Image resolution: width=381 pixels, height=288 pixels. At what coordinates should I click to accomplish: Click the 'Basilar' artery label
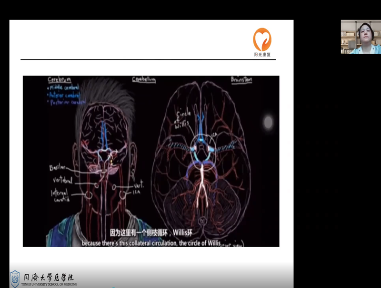tap(58, 168)
